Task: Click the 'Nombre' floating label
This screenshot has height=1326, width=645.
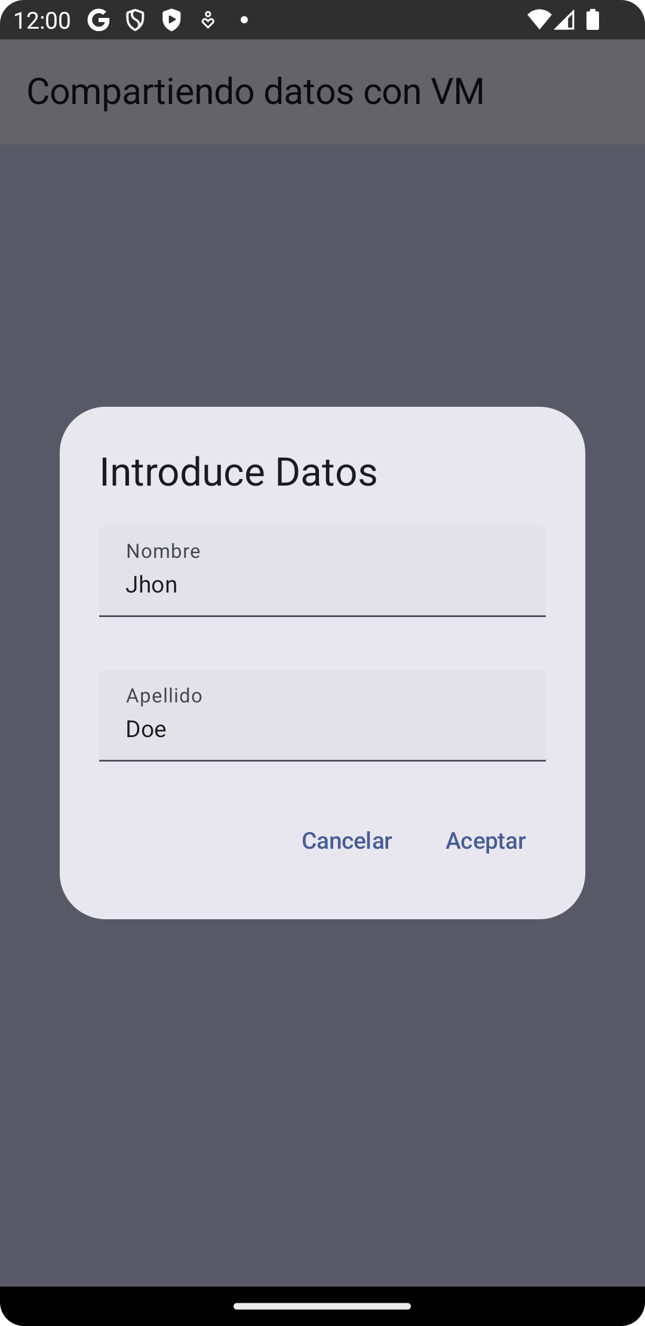Action: point(163,551)
